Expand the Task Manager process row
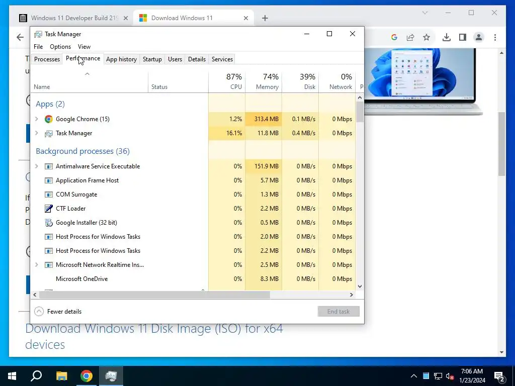This screenshot has height=386, width=515. (37, 133)
